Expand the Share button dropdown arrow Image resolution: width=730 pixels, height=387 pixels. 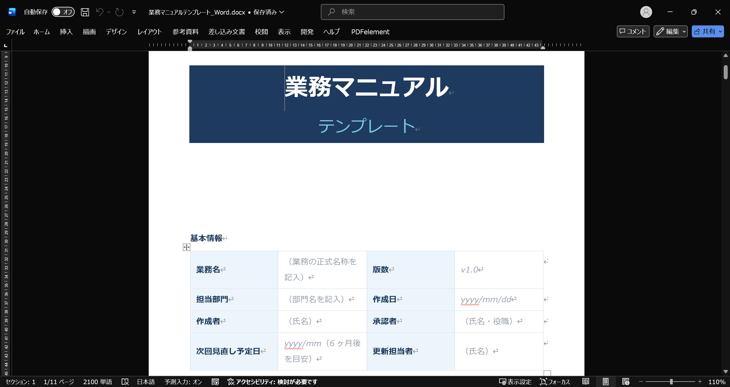coord(720,31)
